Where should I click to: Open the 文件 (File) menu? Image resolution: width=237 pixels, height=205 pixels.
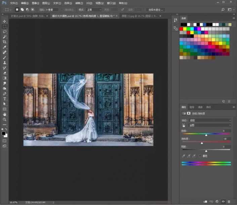14,3
